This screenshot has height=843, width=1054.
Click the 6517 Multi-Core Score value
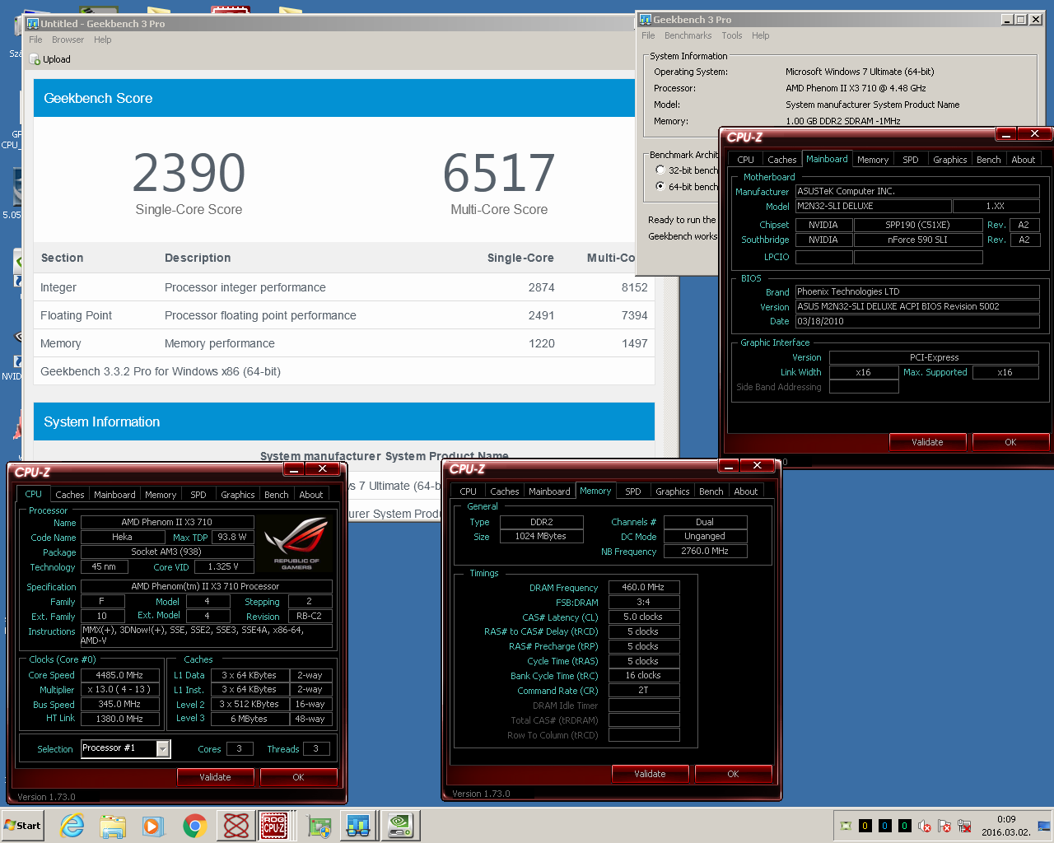(x=499, y=173)
